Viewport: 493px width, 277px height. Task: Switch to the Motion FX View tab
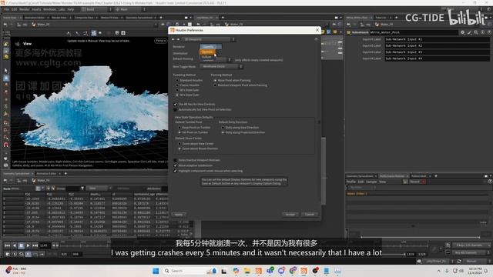[109, 18]
